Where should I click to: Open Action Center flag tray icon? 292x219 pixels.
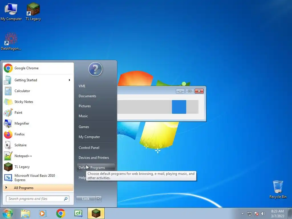256,214
